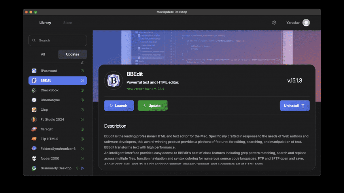Click the BBEdit screenshot banner image

pyautogui.click(x=207, y=47)
